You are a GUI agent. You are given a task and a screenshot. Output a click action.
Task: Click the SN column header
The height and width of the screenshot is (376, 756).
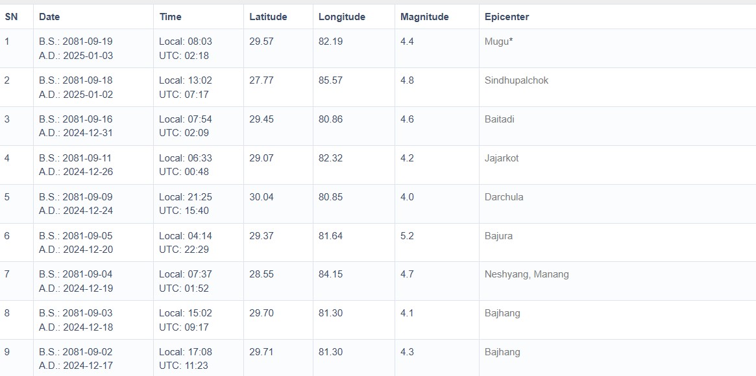coord(11,17)
